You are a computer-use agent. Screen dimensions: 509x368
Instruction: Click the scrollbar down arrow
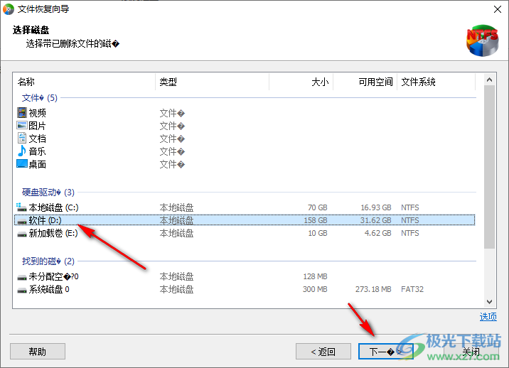tap(490, 302)
